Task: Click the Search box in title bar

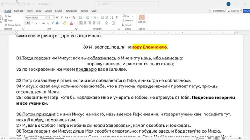Action: pyautogui.click(x=127, y=4)
